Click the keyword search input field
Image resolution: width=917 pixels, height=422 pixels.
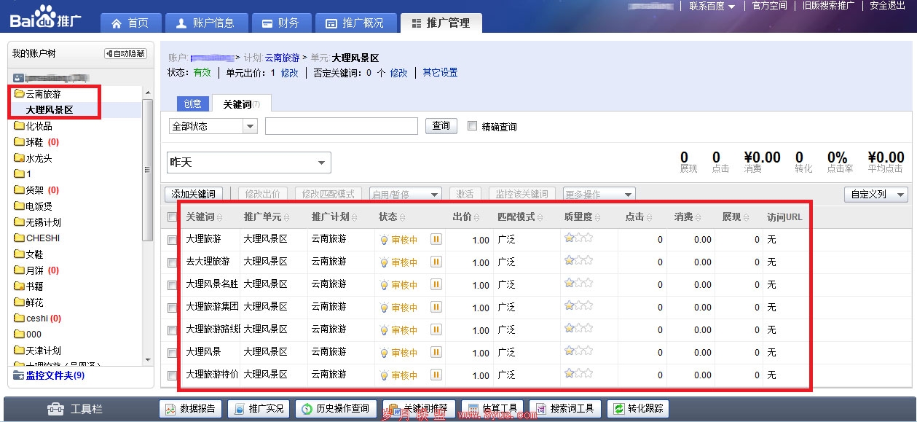342,126
